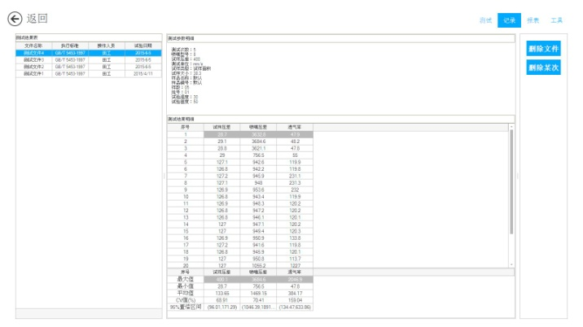Click the results table vertical scrollbar
This screenshot has width=583, height=327.
coord(511,179)
